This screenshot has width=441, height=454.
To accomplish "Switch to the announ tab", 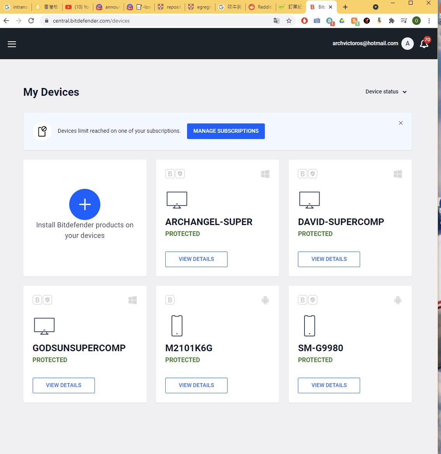I will coord(108,7).
